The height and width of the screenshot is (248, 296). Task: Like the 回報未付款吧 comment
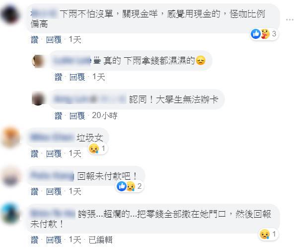(34, 191)
